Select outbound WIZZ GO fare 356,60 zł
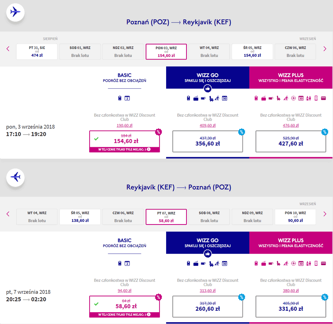Viewport: 333px width, 324px height. tap(208, 141)
